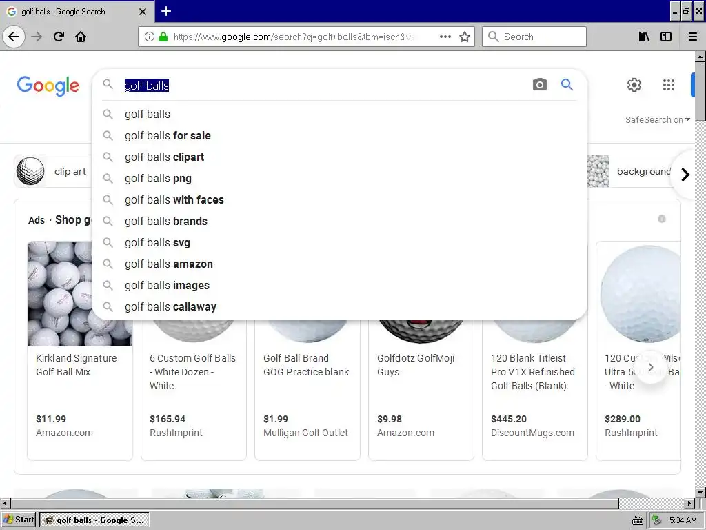Open the page actions three-dot menu
The height and width of the screenshot is (530, 706).
coord(445,37)
